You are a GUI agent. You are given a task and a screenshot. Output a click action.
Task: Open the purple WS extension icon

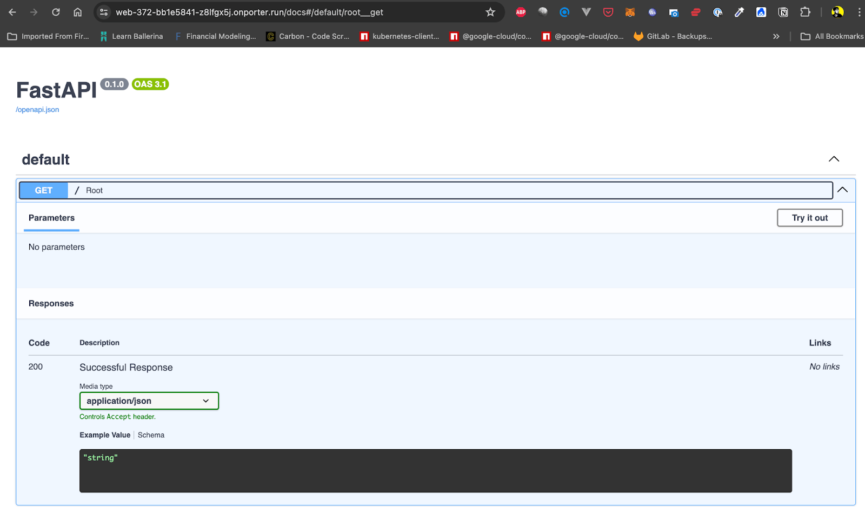coord(652,12)
